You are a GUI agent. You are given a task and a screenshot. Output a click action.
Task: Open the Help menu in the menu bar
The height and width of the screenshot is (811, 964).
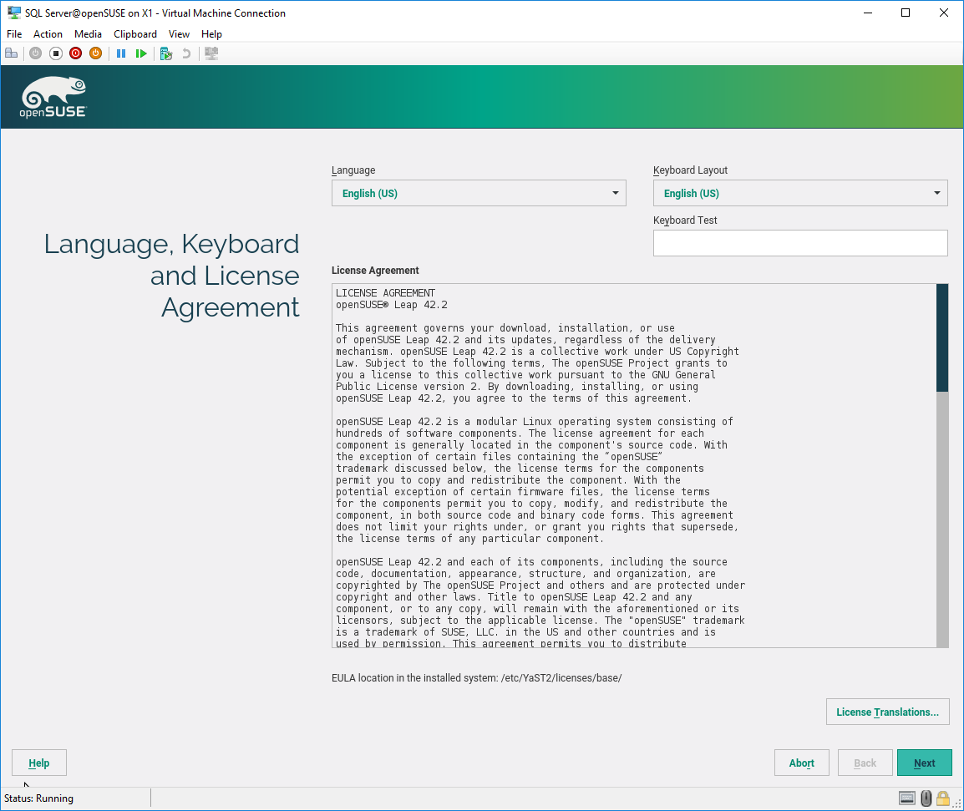(211, 33)
